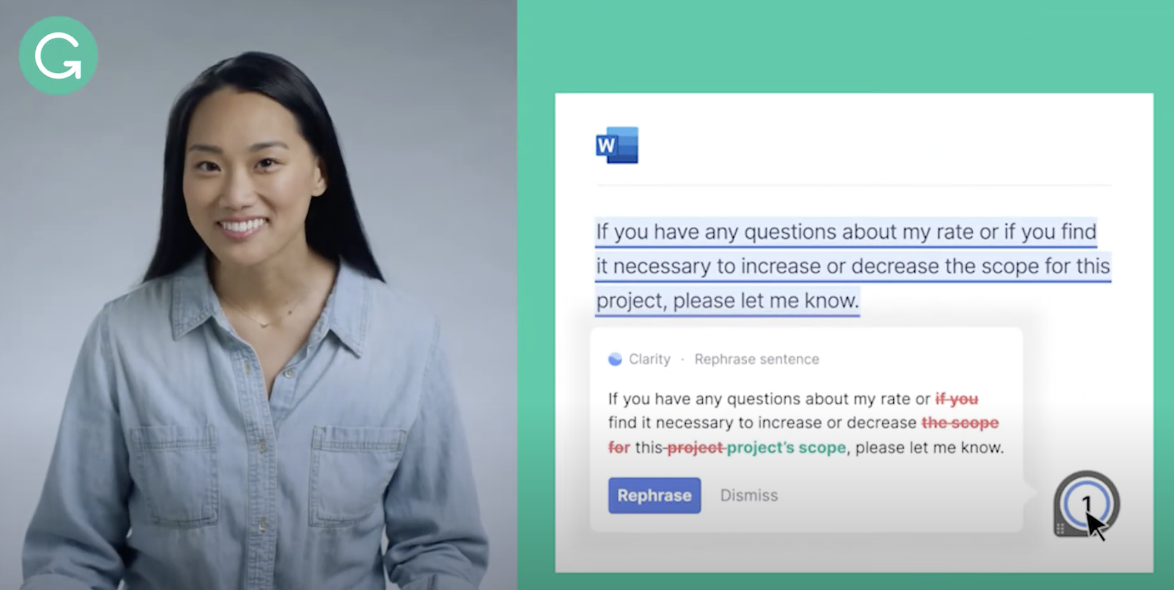
Task: Click the "please let me know" suggestion ending
Action: click(x=929, y=447)
